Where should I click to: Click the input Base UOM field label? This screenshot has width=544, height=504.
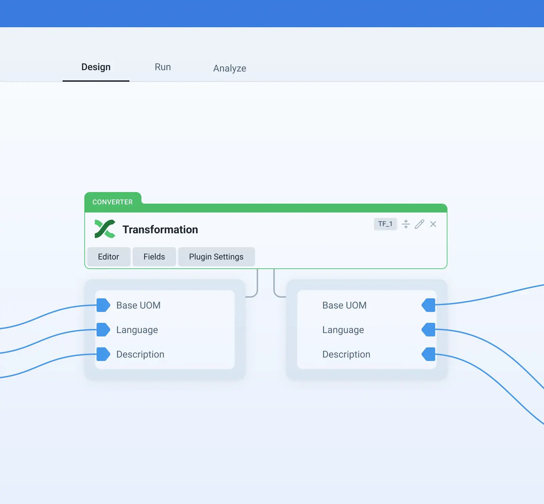tap(138, 305)
